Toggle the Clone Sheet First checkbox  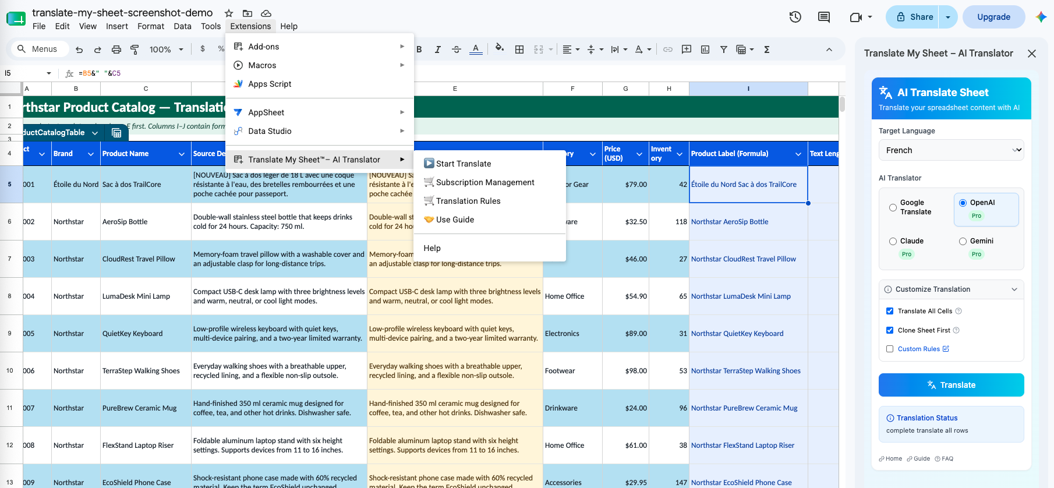click(x=890, y=330)
